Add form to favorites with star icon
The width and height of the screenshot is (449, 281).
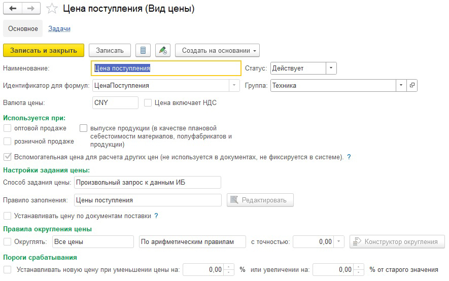(51, 9)
